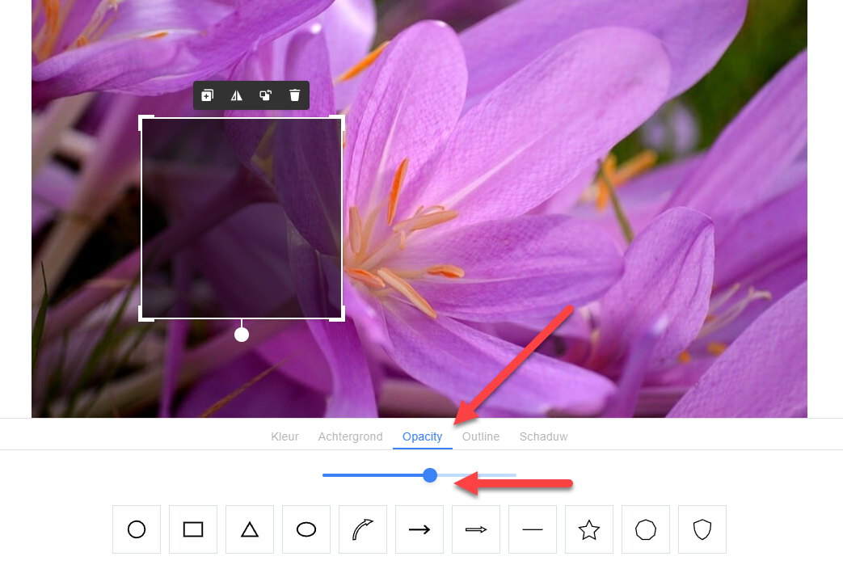Select the solid arrow shape
This screenshot has width=843, height=569.
tap(419, 529)
